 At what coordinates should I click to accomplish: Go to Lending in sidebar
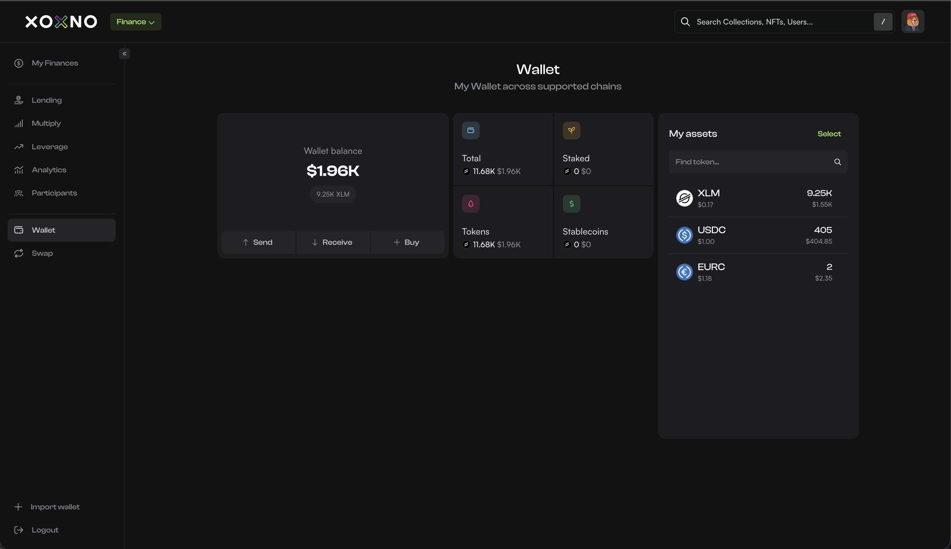click(46, 100)
